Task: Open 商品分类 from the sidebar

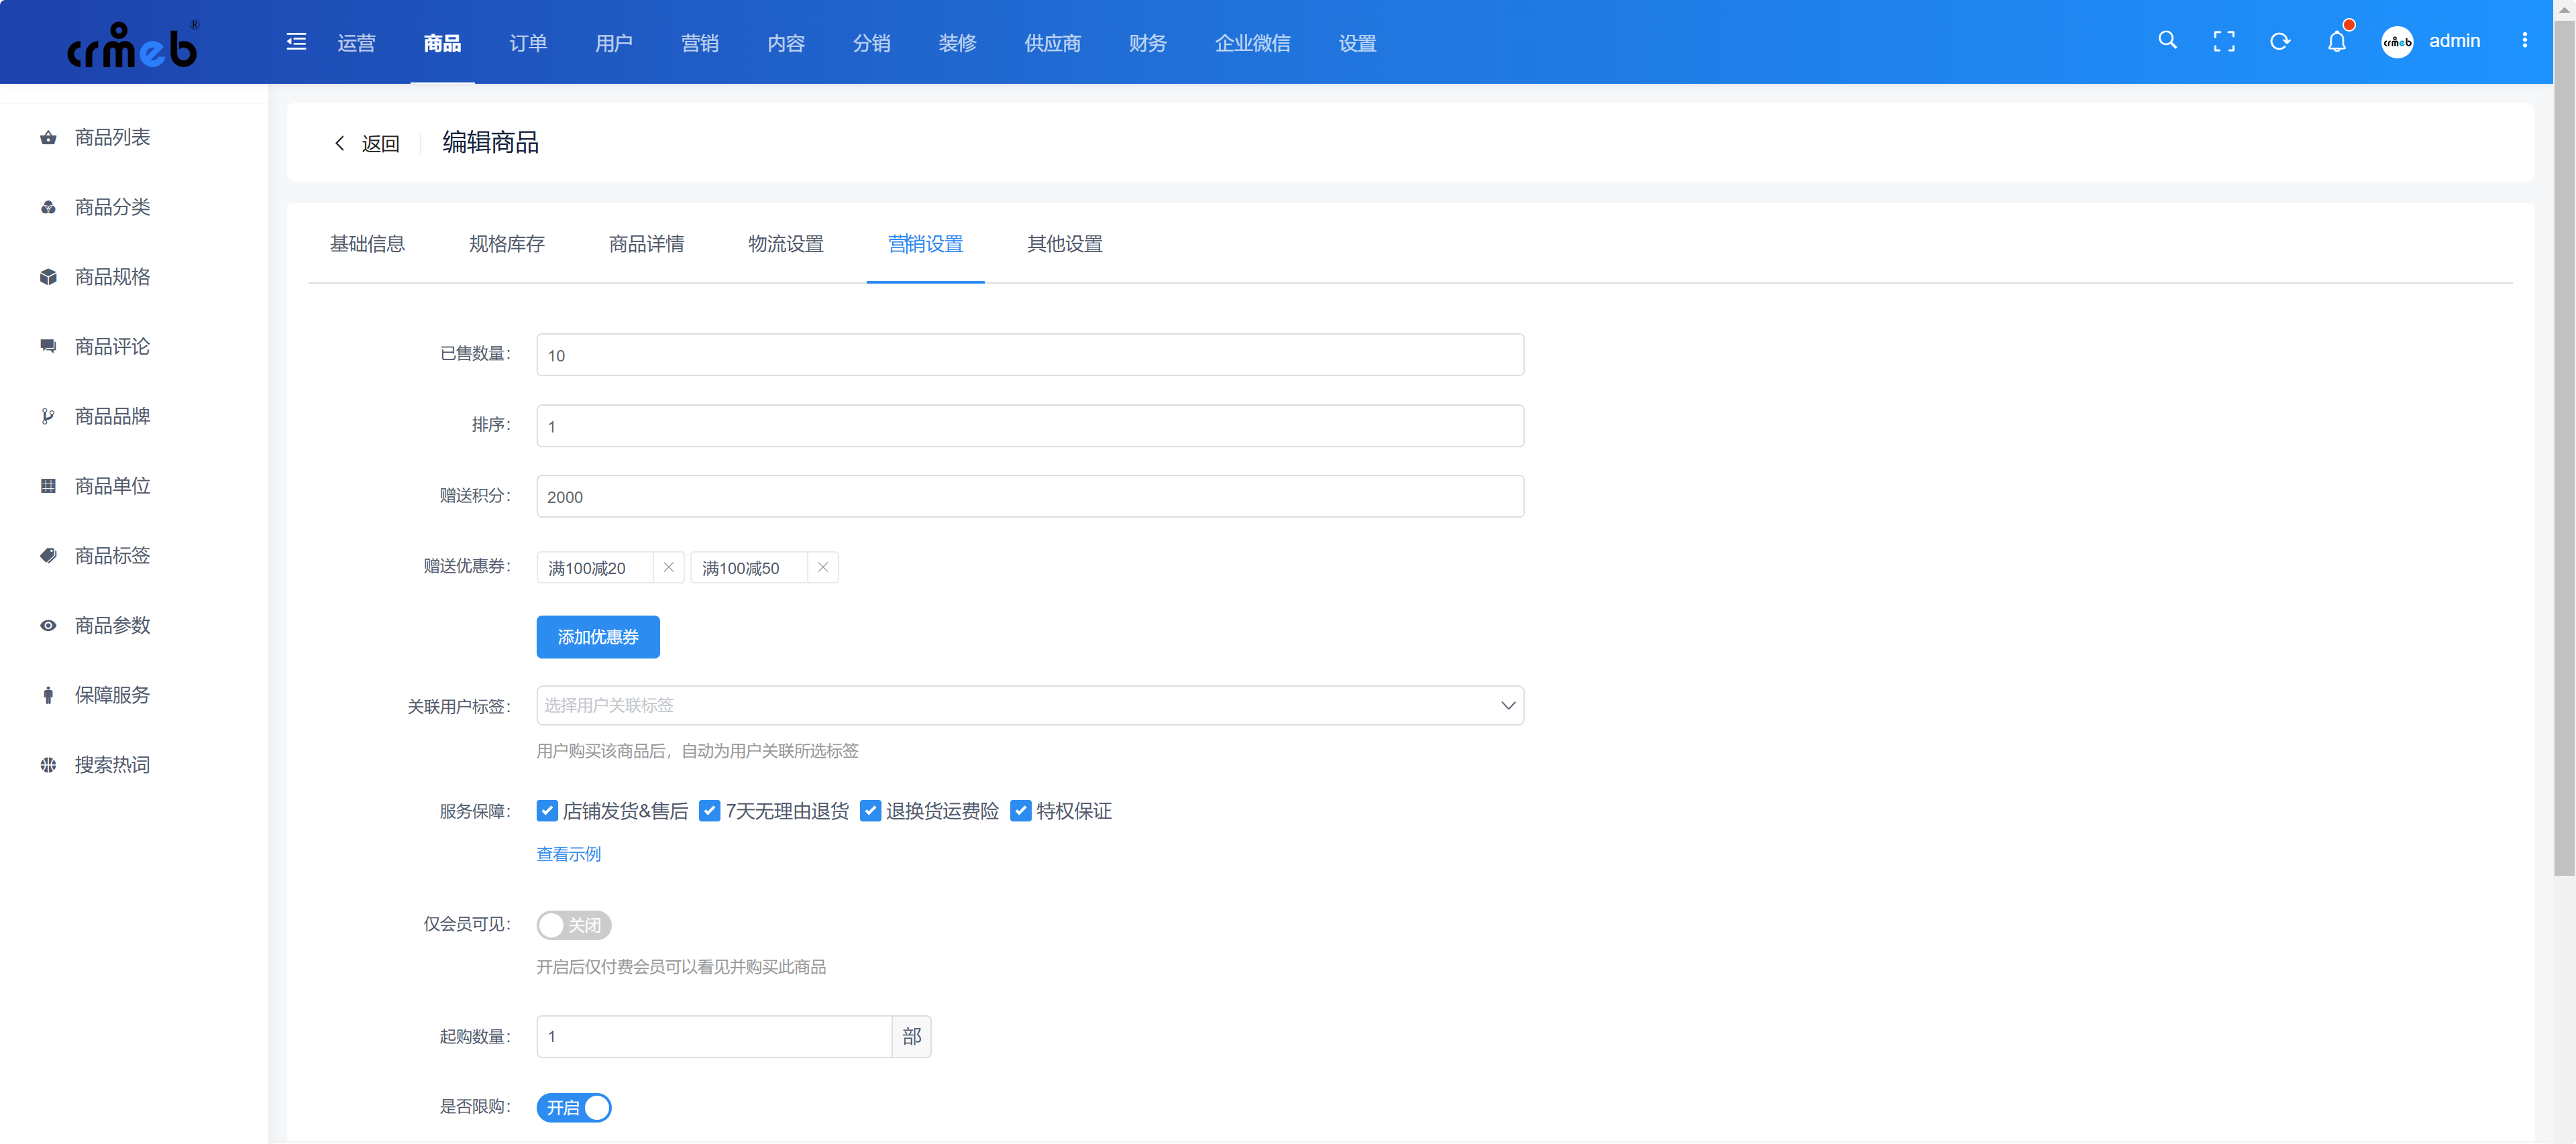Action: [111, 206]
